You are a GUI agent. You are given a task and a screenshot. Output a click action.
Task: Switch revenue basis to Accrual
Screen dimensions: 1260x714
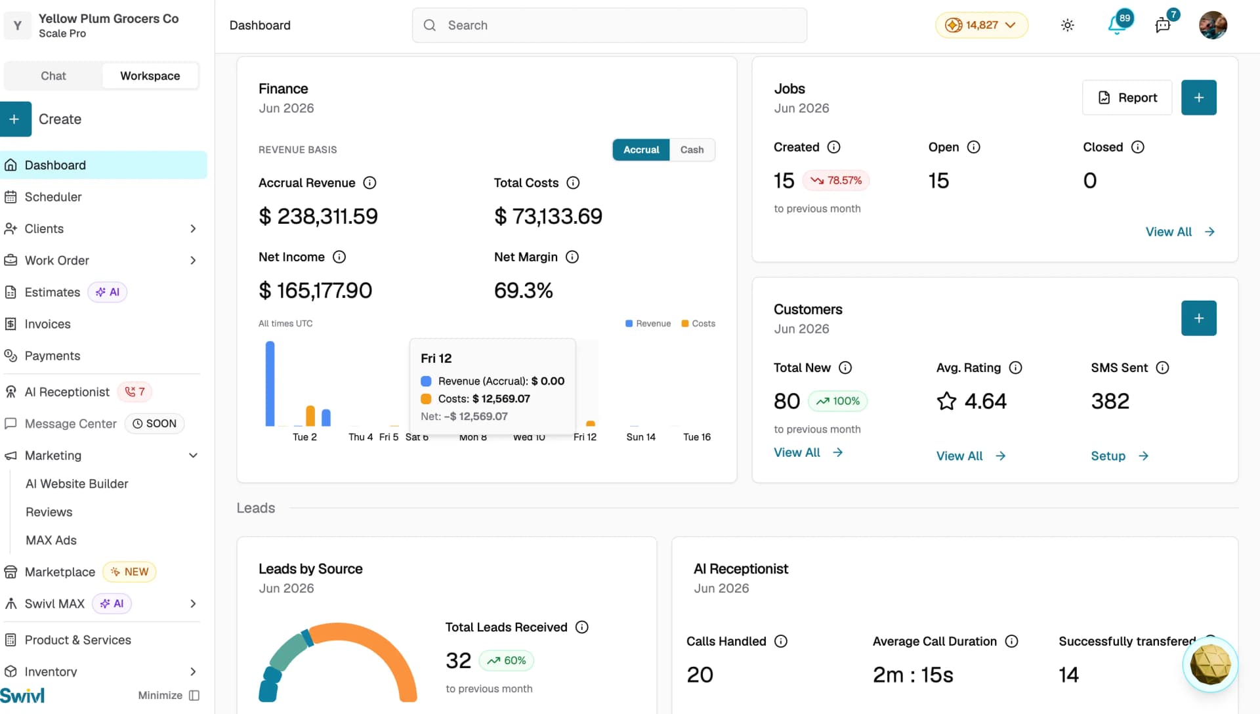coord(641,150)
